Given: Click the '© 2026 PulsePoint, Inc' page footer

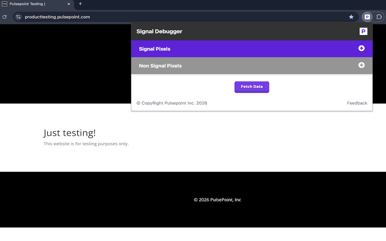Looking at the screenshot, I should pos(217,200).
